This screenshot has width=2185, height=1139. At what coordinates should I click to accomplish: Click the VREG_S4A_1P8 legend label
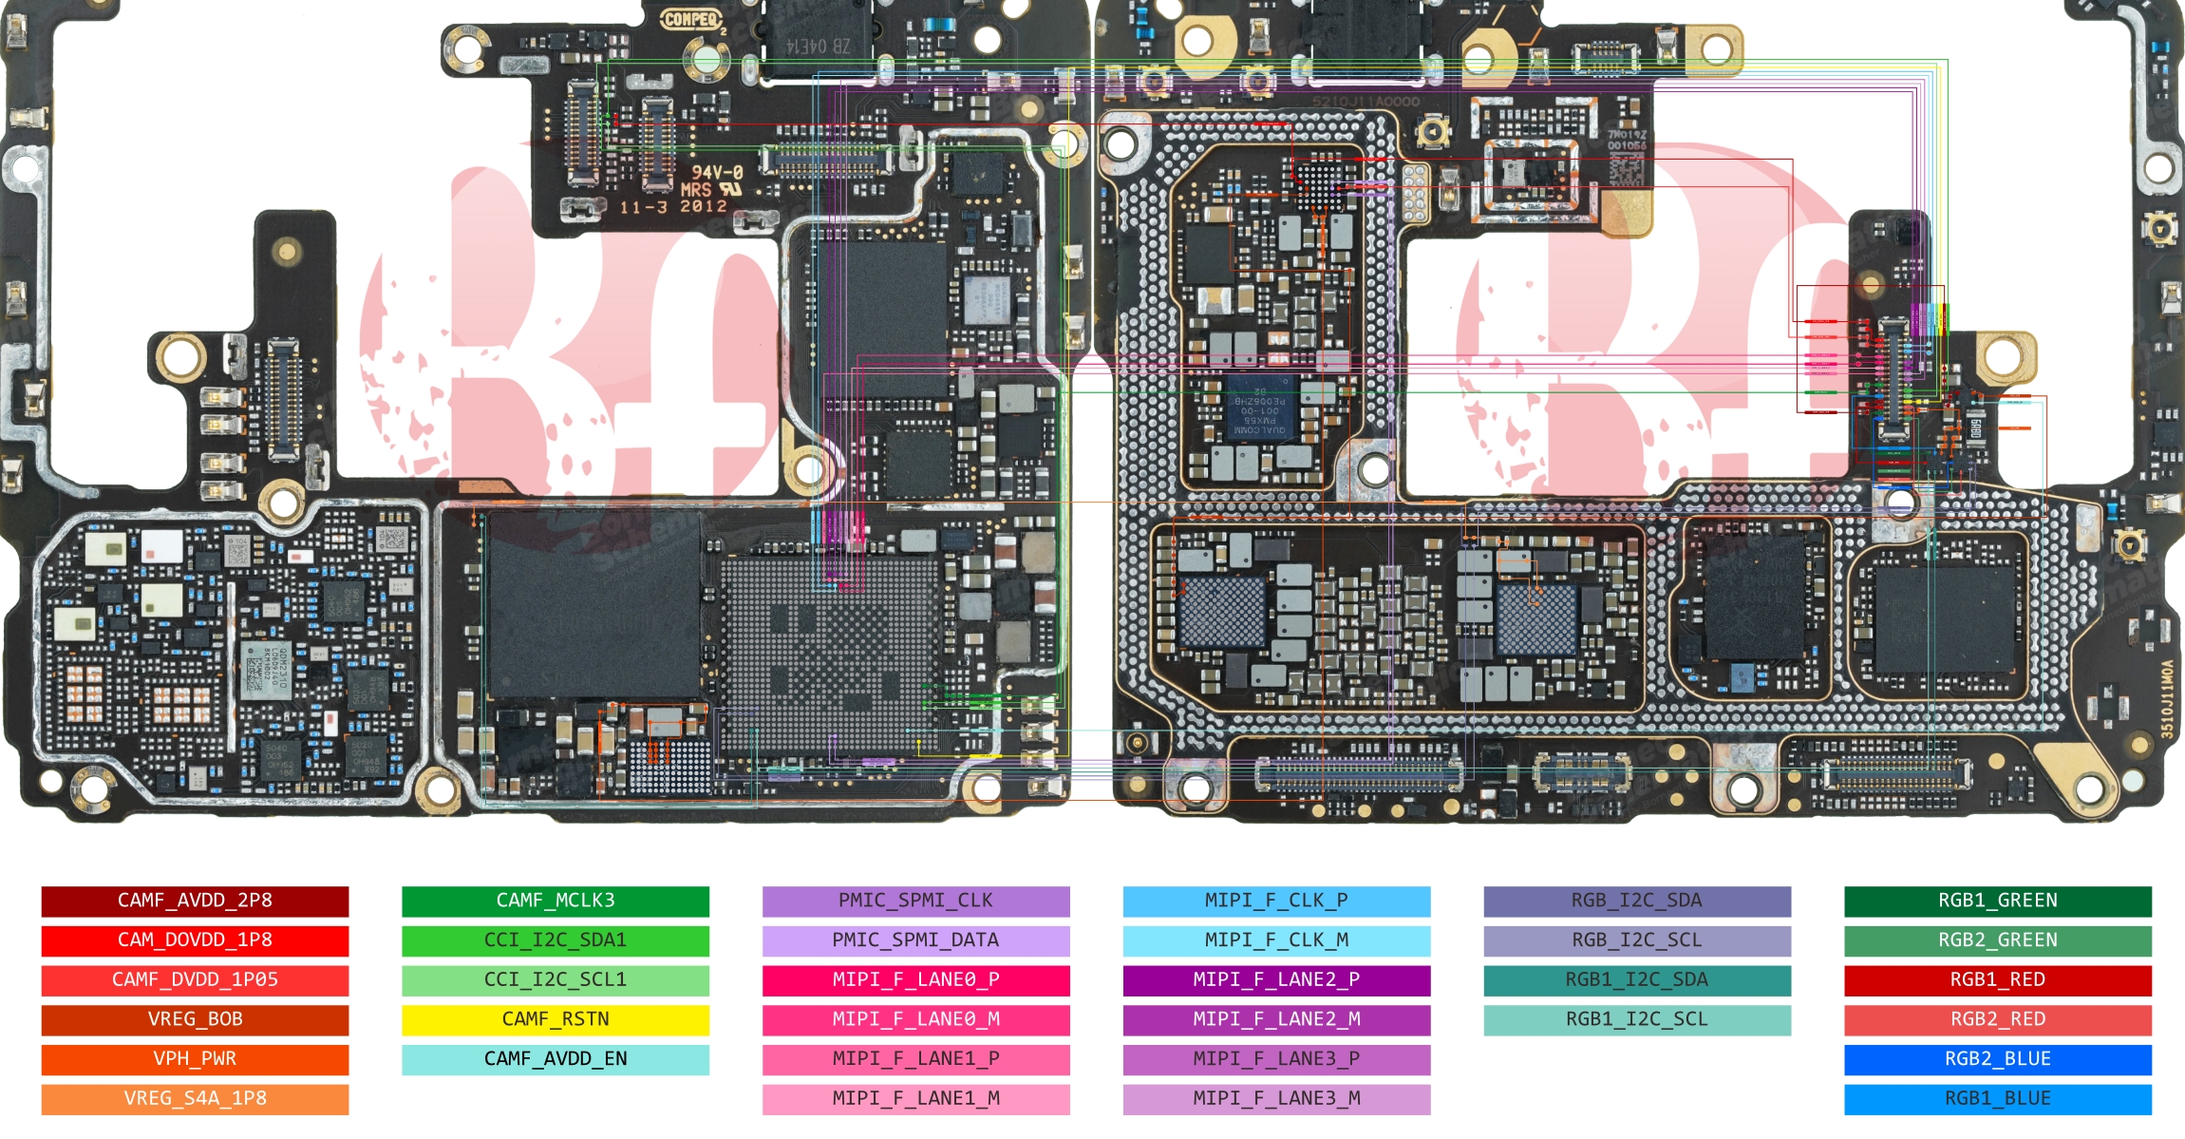pos(195,1099)
